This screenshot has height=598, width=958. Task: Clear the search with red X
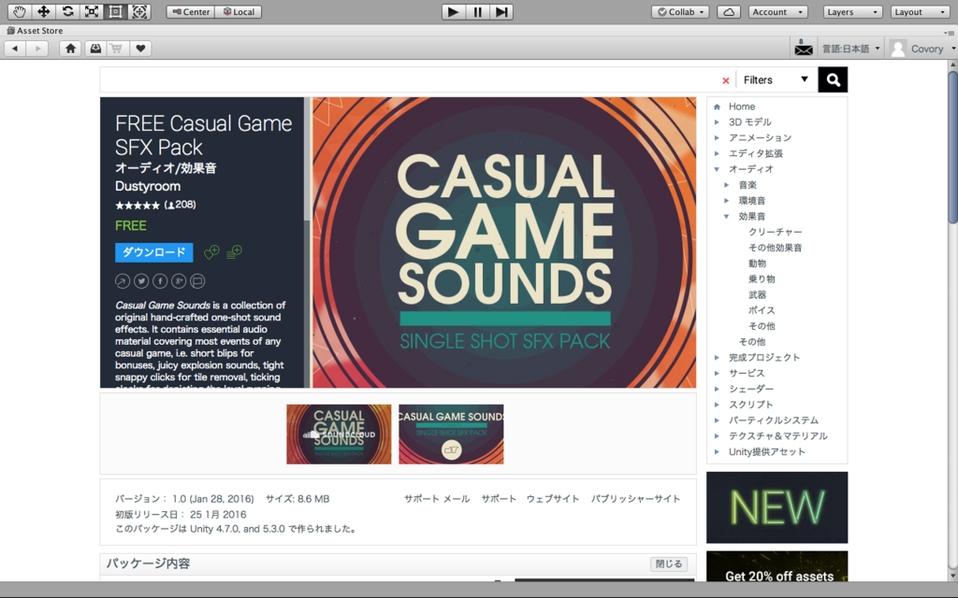pos(726,80)
